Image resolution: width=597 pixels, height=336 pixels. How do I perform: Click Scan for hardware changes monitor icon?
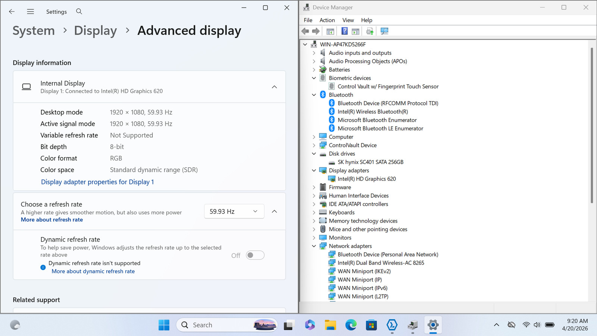(x=384, y=31)
